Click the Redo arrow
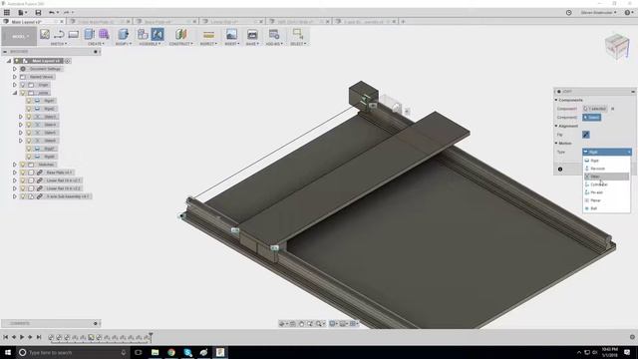 click(67, 12)
